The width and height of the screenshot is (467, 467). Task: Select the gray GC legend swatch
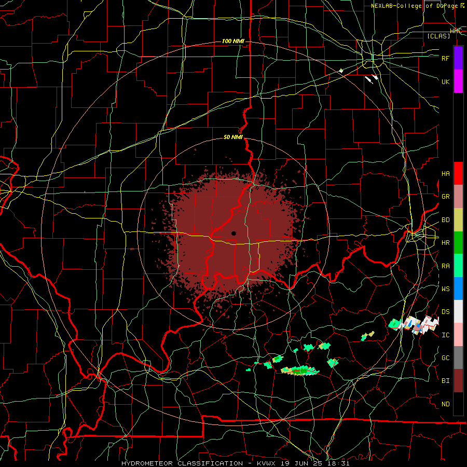[458, 358]
